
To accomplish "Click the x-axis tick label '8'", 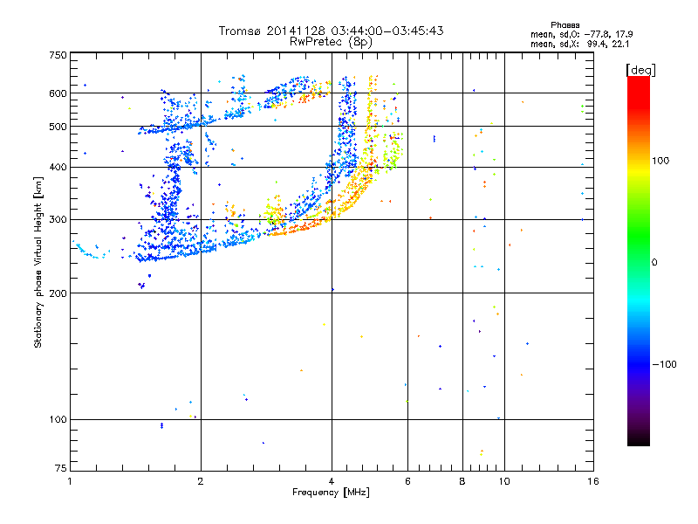I will coord(462,481).
